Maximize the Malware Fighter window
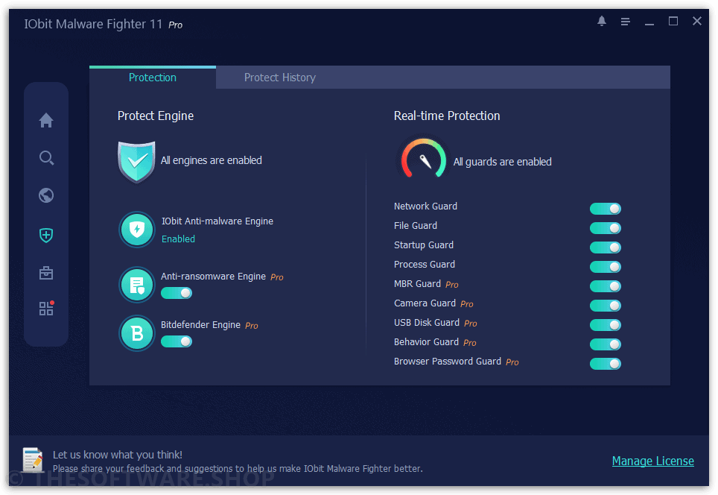This screenshot has height=495, width=718. coord(673,21)
